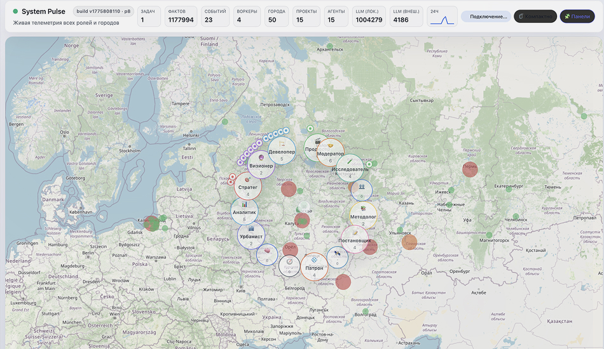Open the Стратег role node
The height and width of the screenshot is (349, 604).
pyautogui.click(x=247, y=187)
